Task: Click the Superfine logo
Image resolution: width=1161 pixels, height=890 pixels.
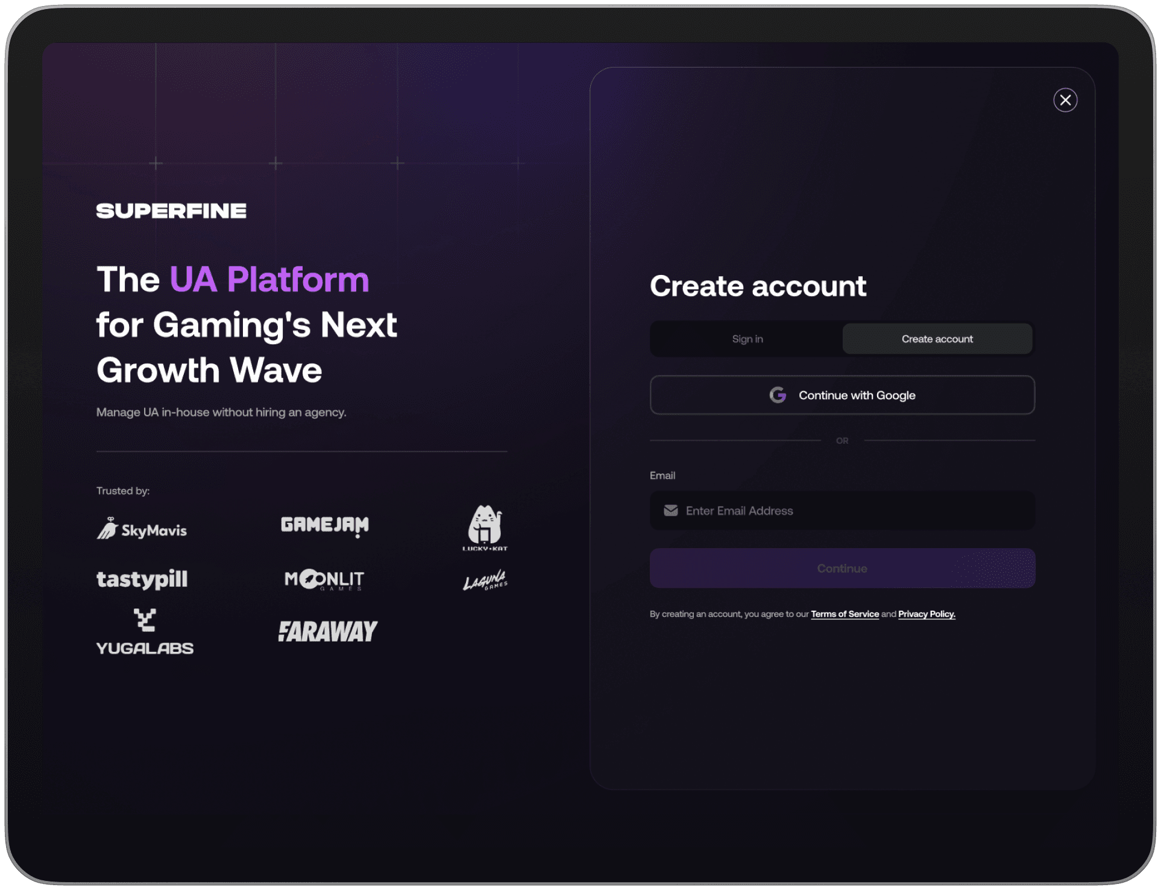Action: [x=171, y=211]
